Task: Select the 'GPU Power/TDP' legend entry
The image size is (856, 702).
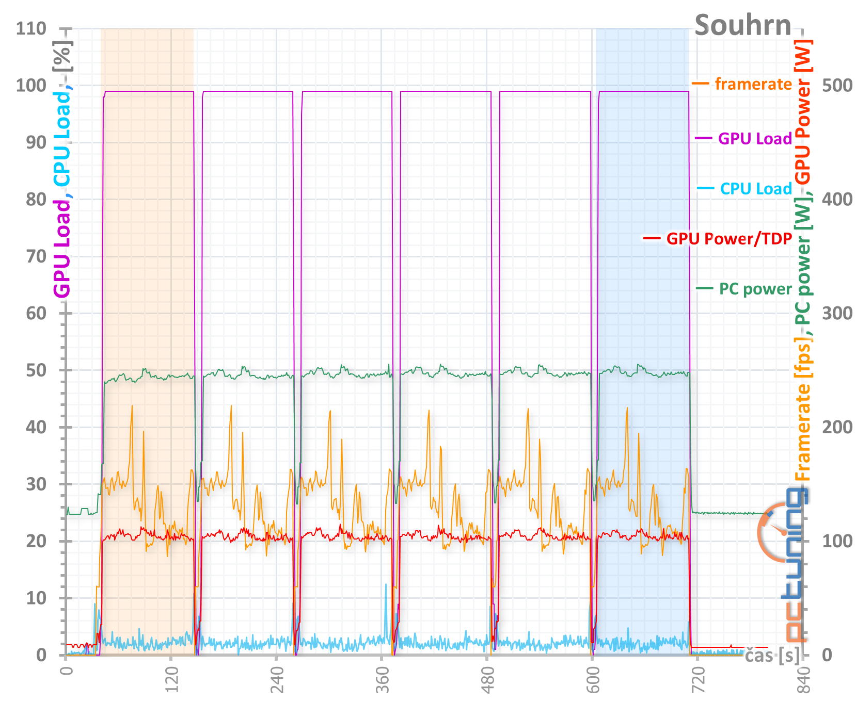Action: click(729, 238)
